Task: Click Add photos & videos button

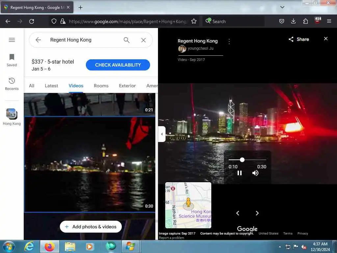Action: coord(91,227)
